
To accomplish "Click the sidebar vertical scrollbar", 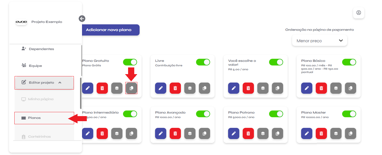I will [81, 92].
